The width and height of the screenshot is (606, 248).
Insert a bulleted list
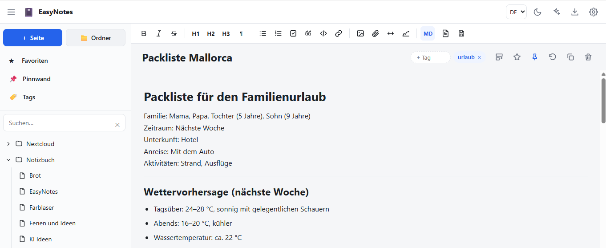tap(263, 33)
